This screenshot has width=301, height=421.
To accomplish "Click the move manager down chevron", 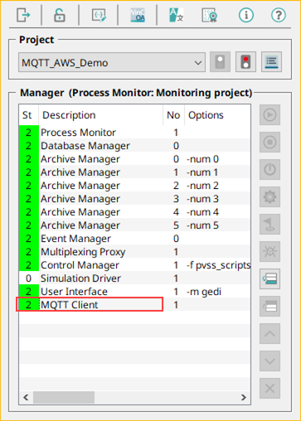I will pos(269,361).
